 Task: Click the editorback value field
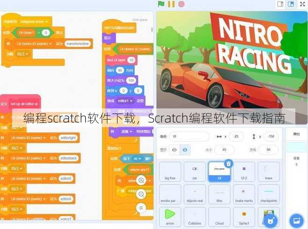click(x=68, y=158)
